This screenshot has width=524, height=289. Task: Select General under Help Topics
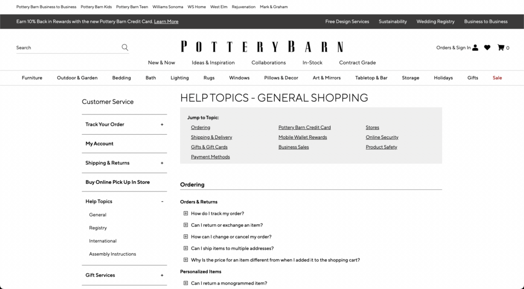98,215
